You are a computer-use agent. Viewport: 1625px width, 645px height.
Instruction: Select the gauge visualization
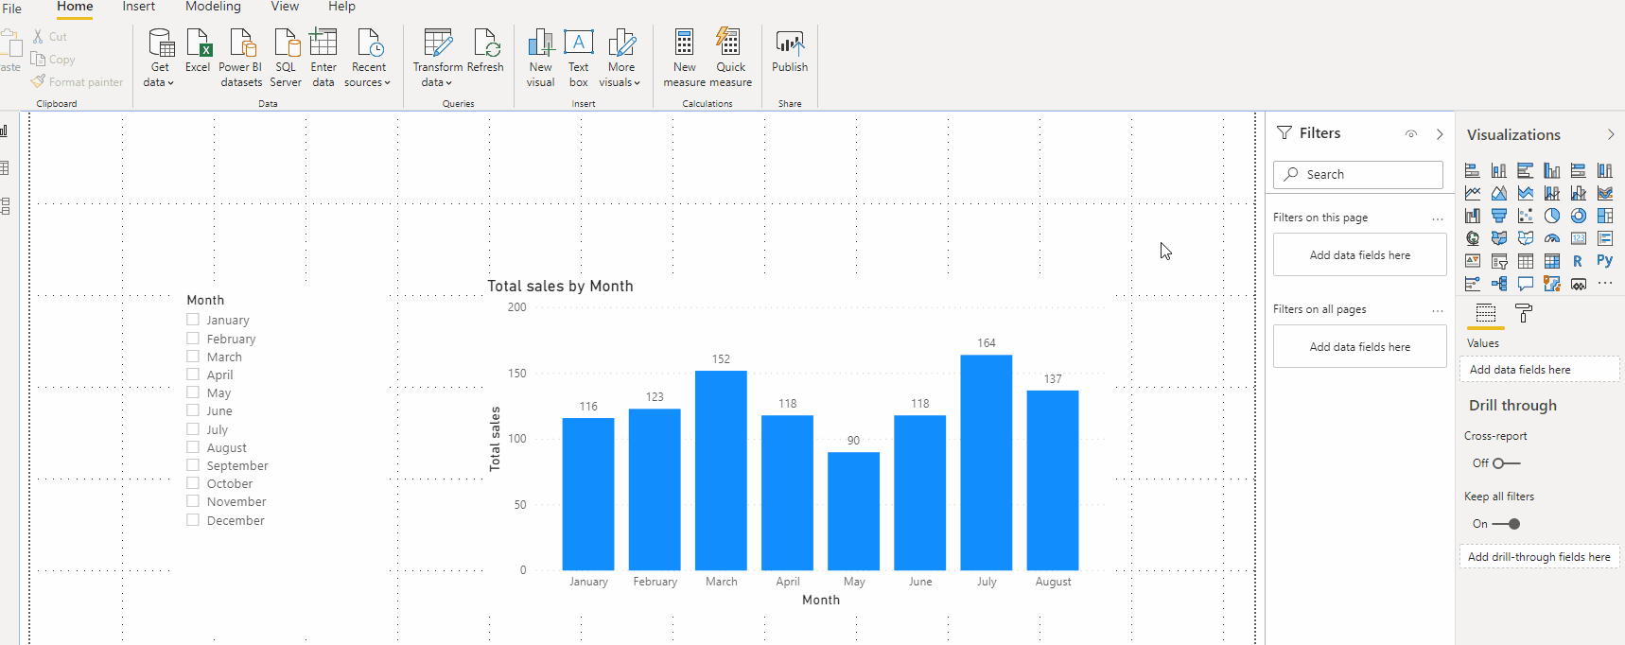tap(1552, 238)
